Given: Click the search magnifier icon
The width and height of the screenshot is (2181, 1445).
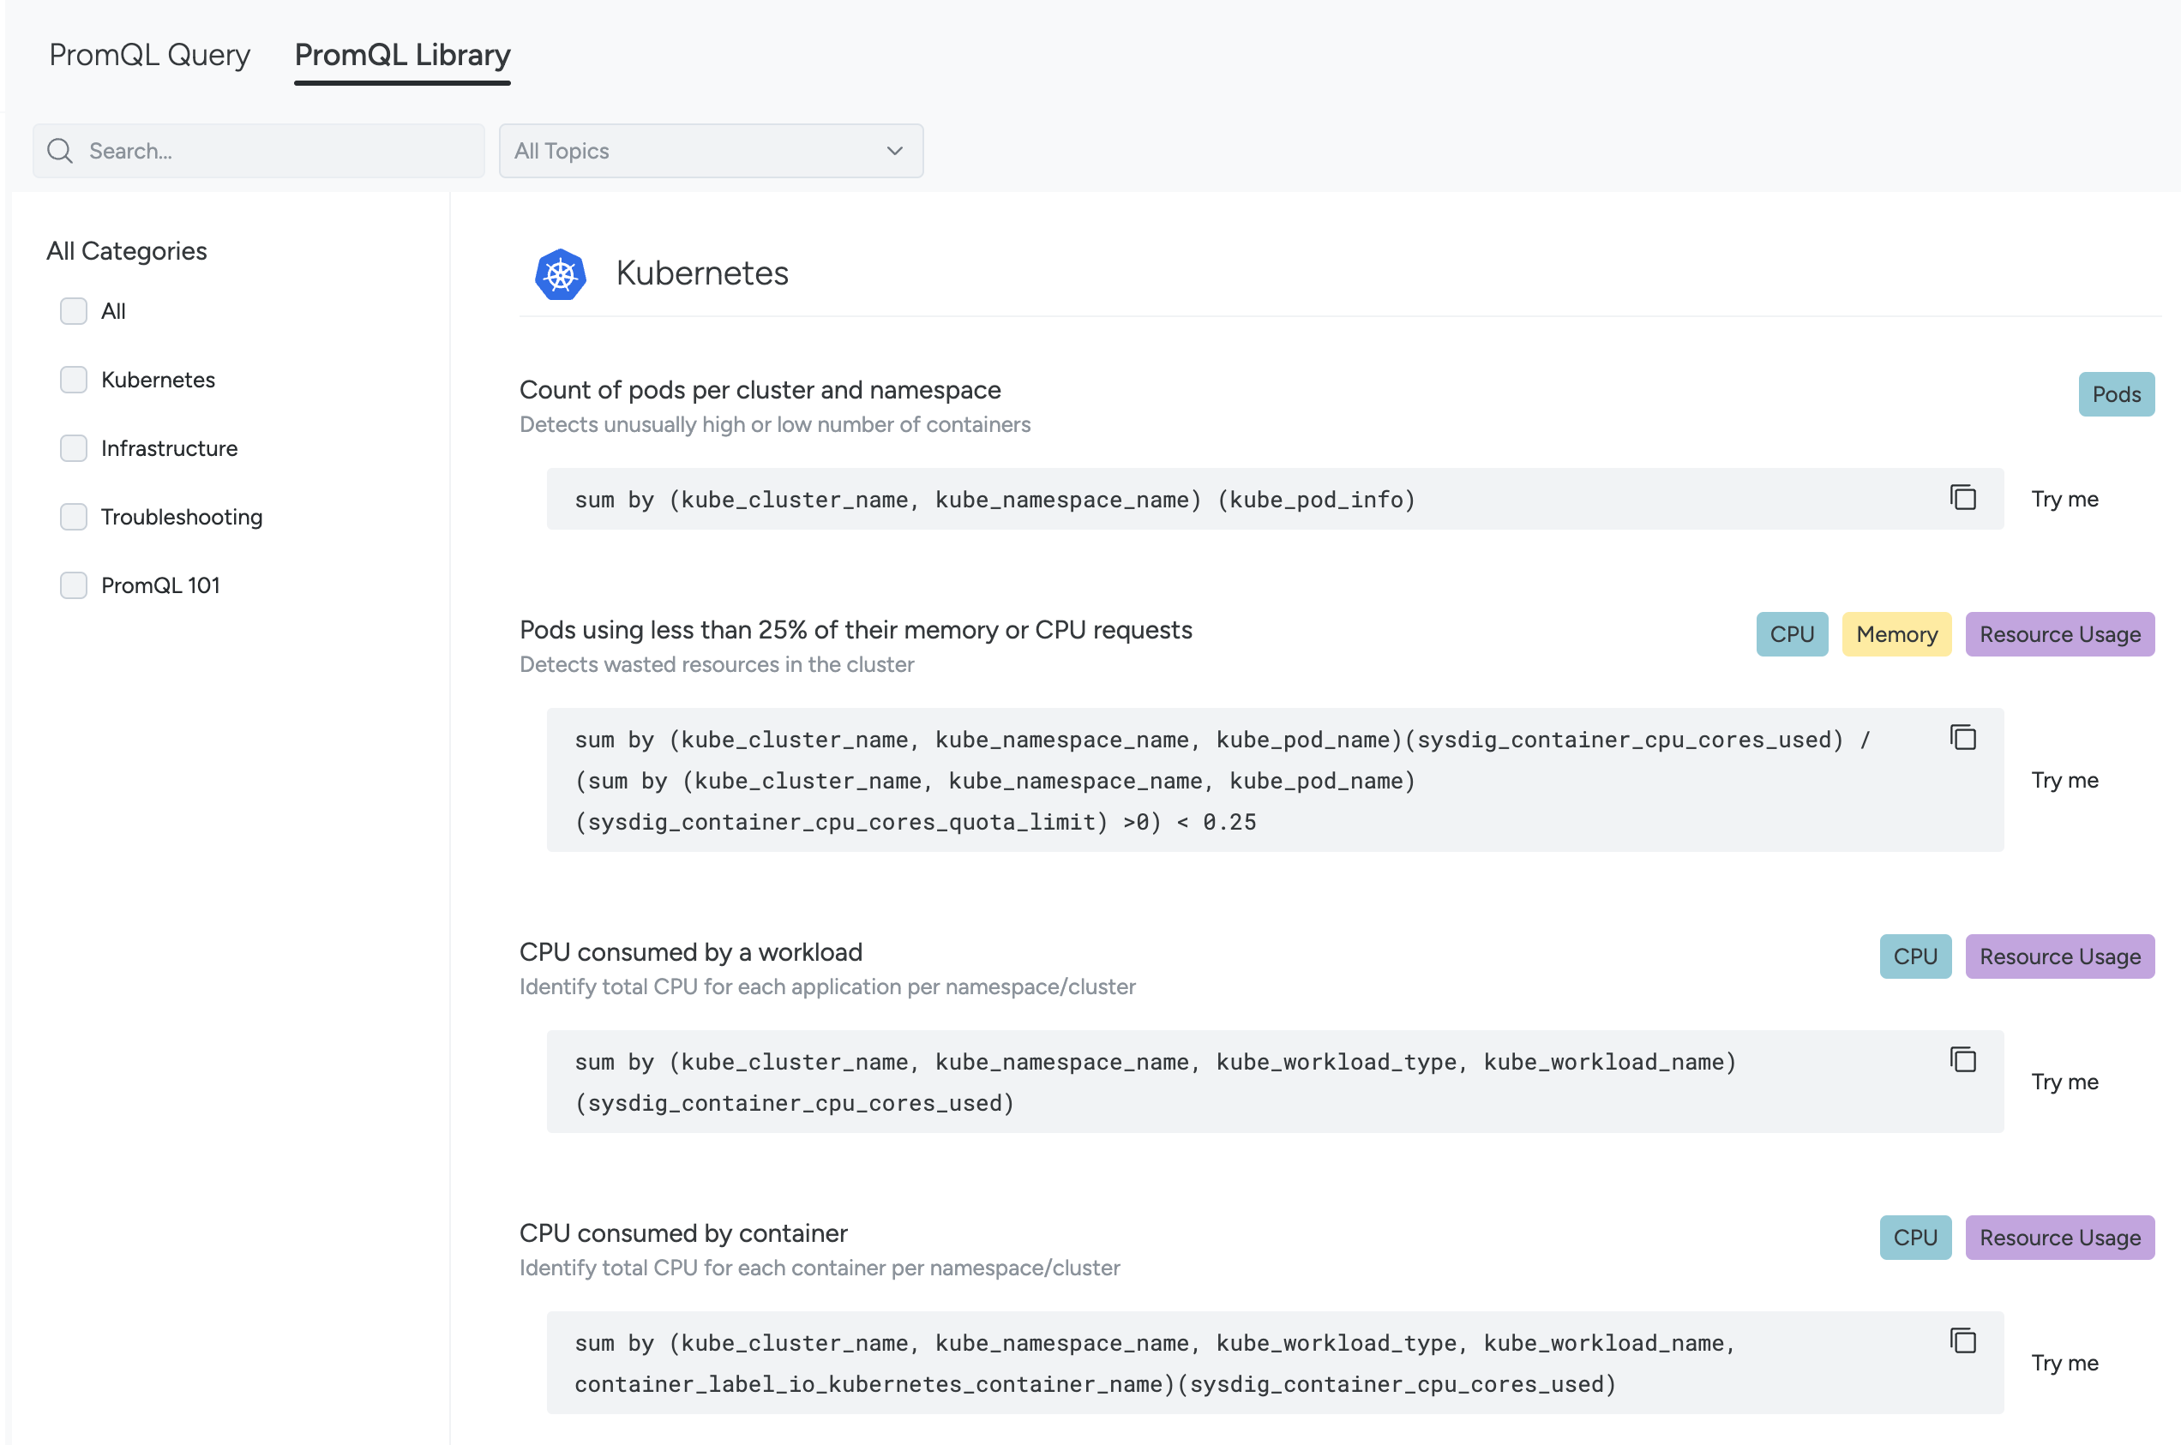Looking at the screenshot, I should point(60,151).
